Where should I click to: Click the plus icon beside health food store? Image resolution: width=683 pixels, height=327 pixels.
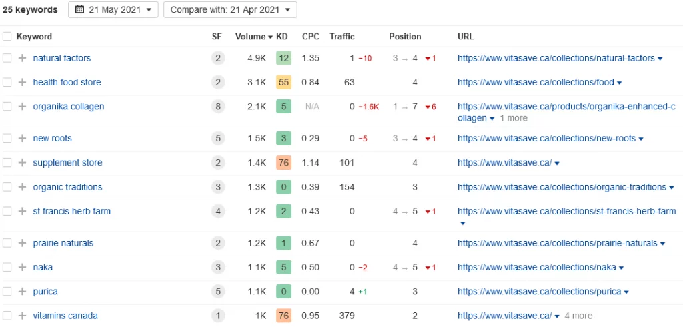22,82
